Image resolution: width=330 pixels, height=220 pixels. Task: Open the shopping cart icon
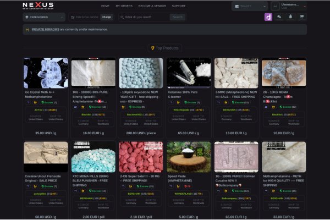[x=302, y=17]
